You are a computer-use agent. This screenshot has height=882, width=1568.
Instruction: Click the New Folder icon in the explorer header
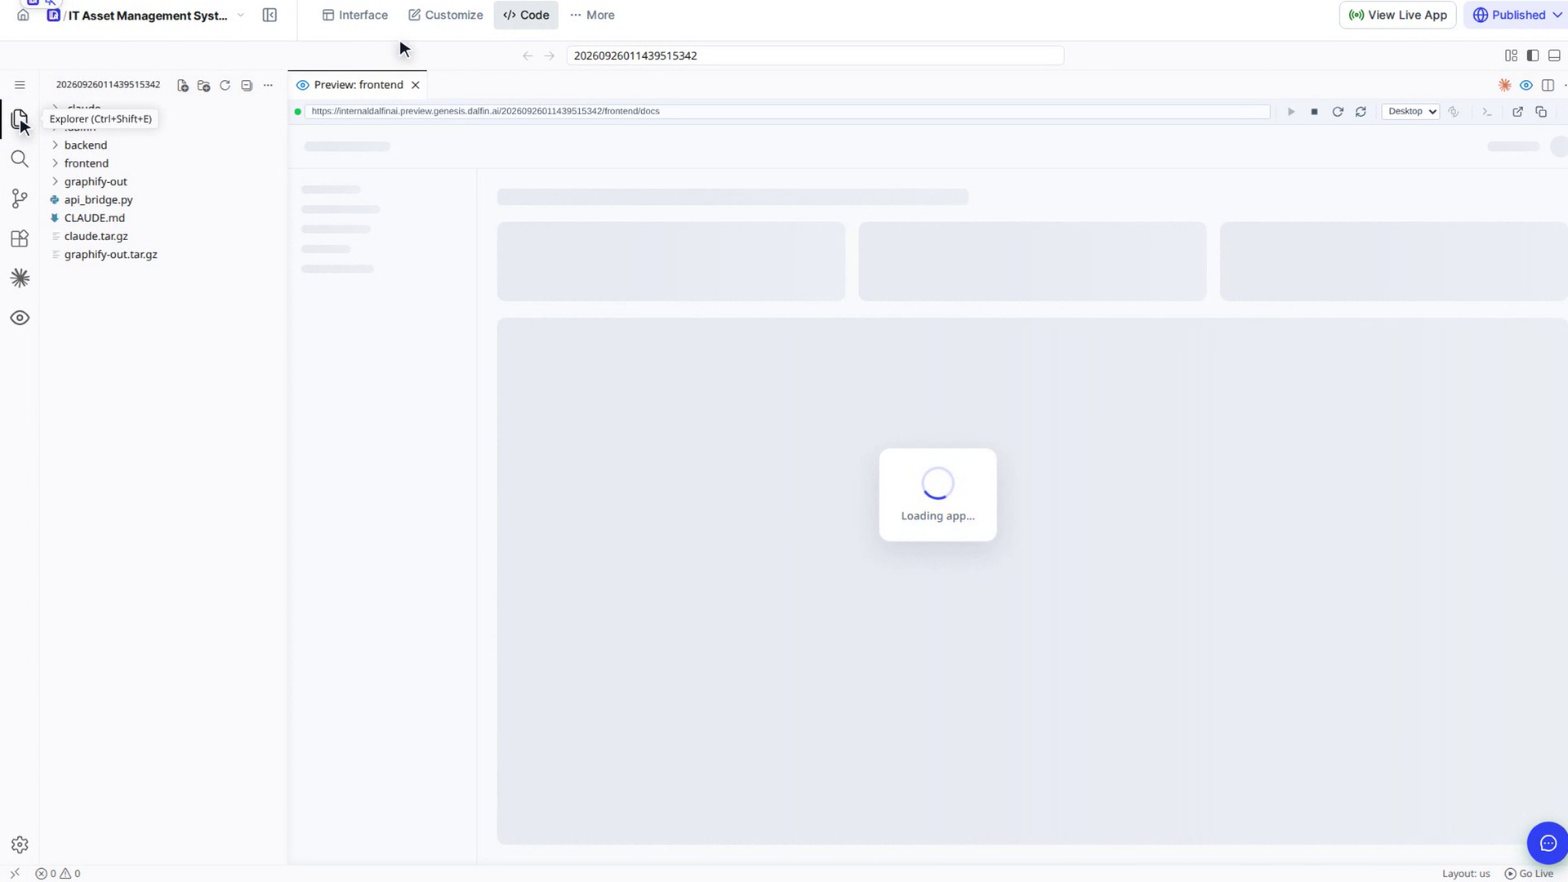[203, 85]
